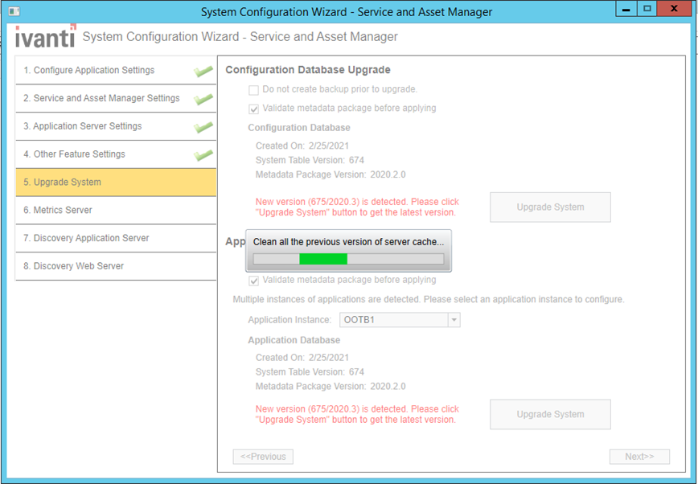This screenshot has height=484, width=698.
Task: Click the green checkmark beside Configure Application Settings
Action: [x=203, y=71]
